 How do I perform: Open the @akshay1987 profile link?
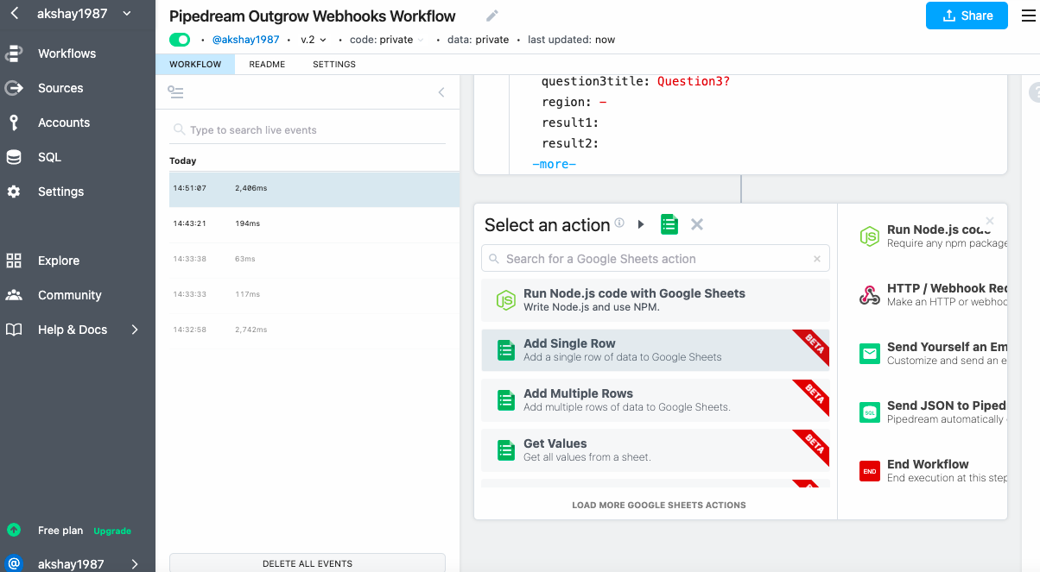[x=246, y=40]
